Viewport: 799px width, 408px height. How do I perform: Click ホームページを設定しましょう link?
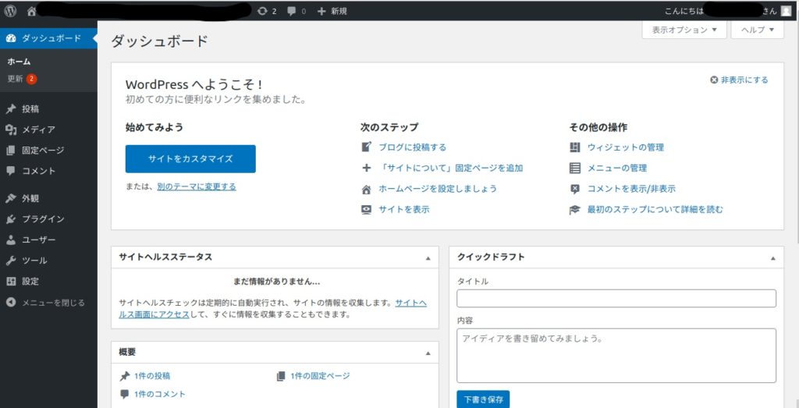click(x=438, y=189)
